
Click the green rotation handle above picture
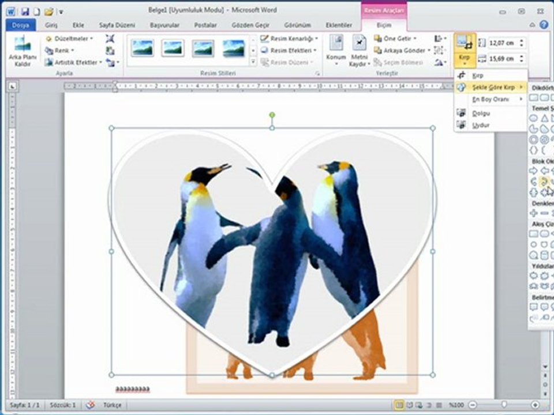click(x=272, y=115)
